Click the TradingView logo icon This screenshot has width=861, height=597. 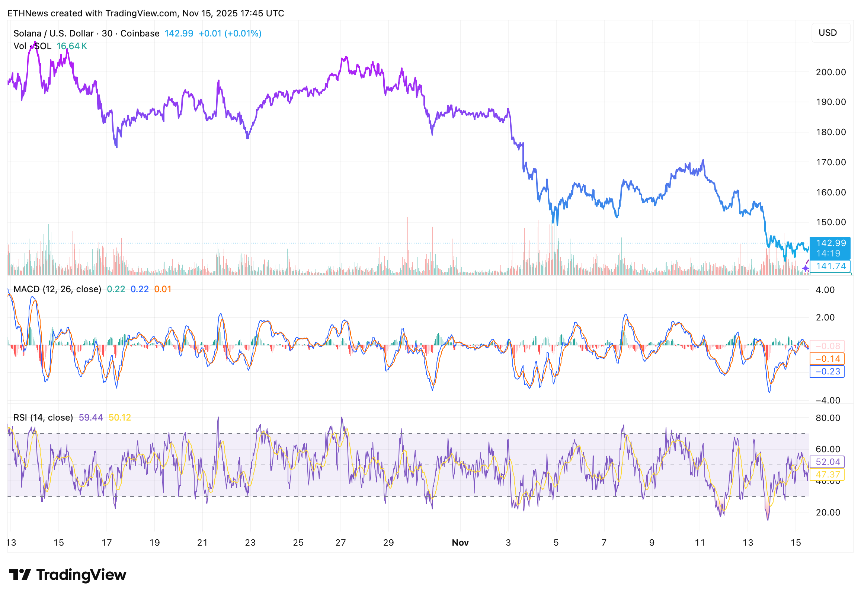[19, 575]
